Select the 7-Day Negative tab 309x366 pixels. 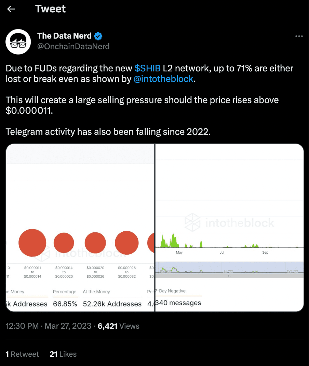(x=170, y=291)
